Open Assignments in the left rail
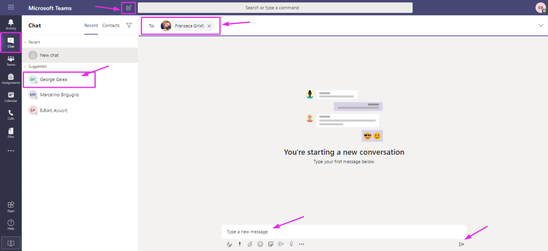This screenshot has height=251, width=548. (x=11, y=79)
